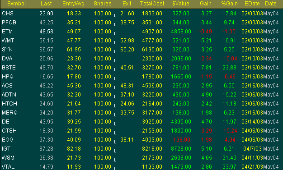Image resolution: width=283 pixels, height=170 pixels.
Task: Select the BSTE symbol
Action: click(x=9, y=68)
